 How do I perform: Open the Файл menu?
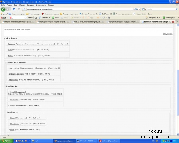(x=3, y=5)
